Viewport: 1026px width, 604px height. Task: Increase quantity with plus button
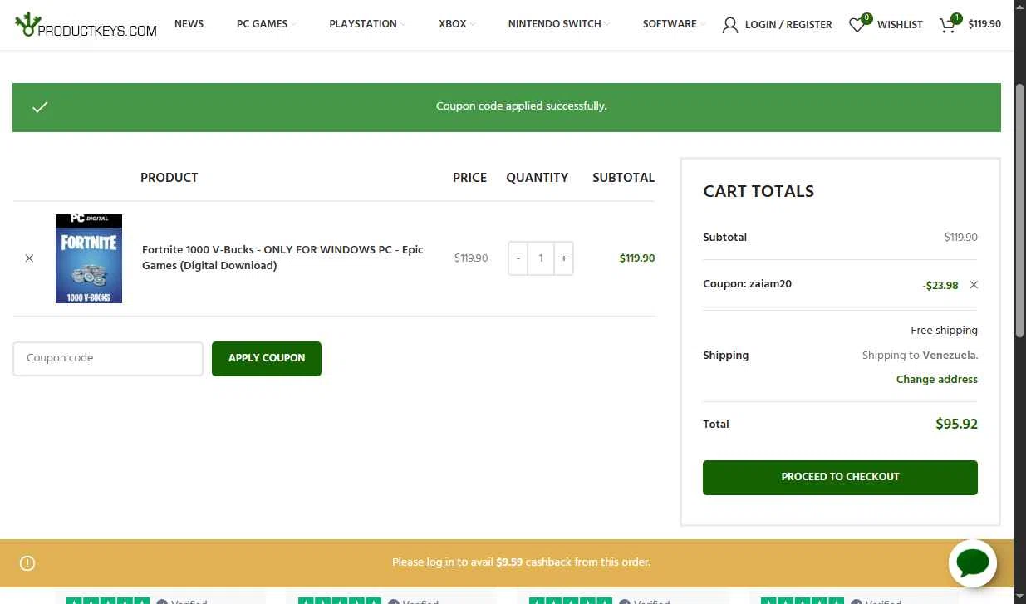coord(563,258)
